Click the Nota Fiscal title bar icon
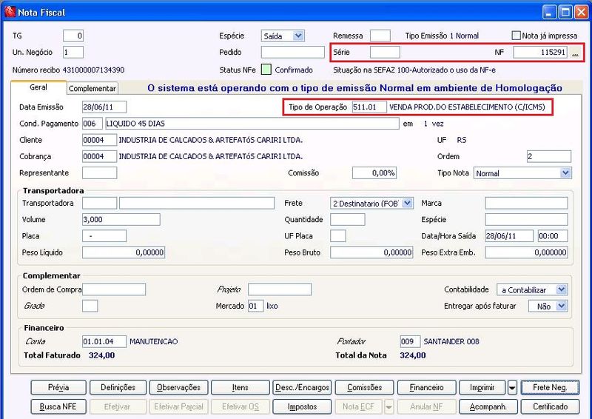 tap(10, 12)
